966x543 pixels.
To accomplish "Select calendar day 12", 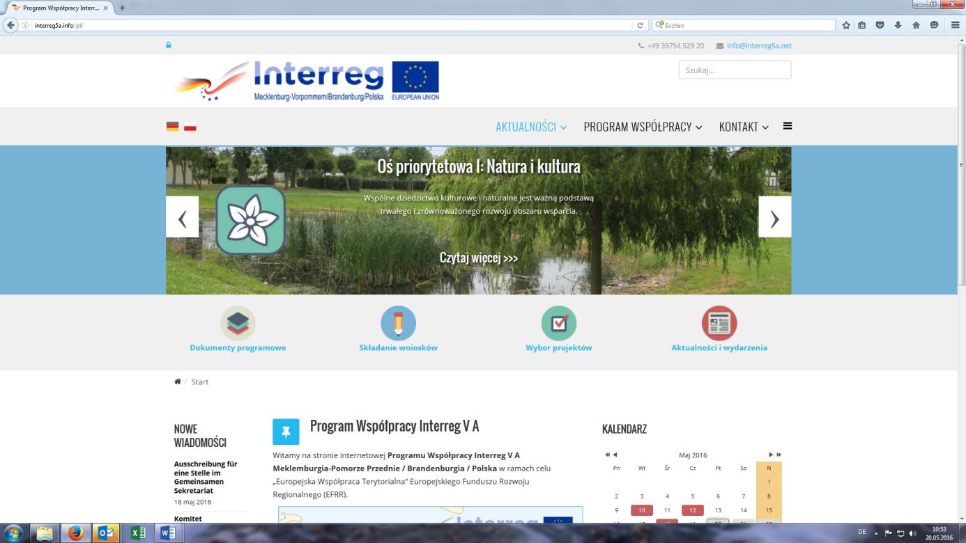I will point(693,510).
